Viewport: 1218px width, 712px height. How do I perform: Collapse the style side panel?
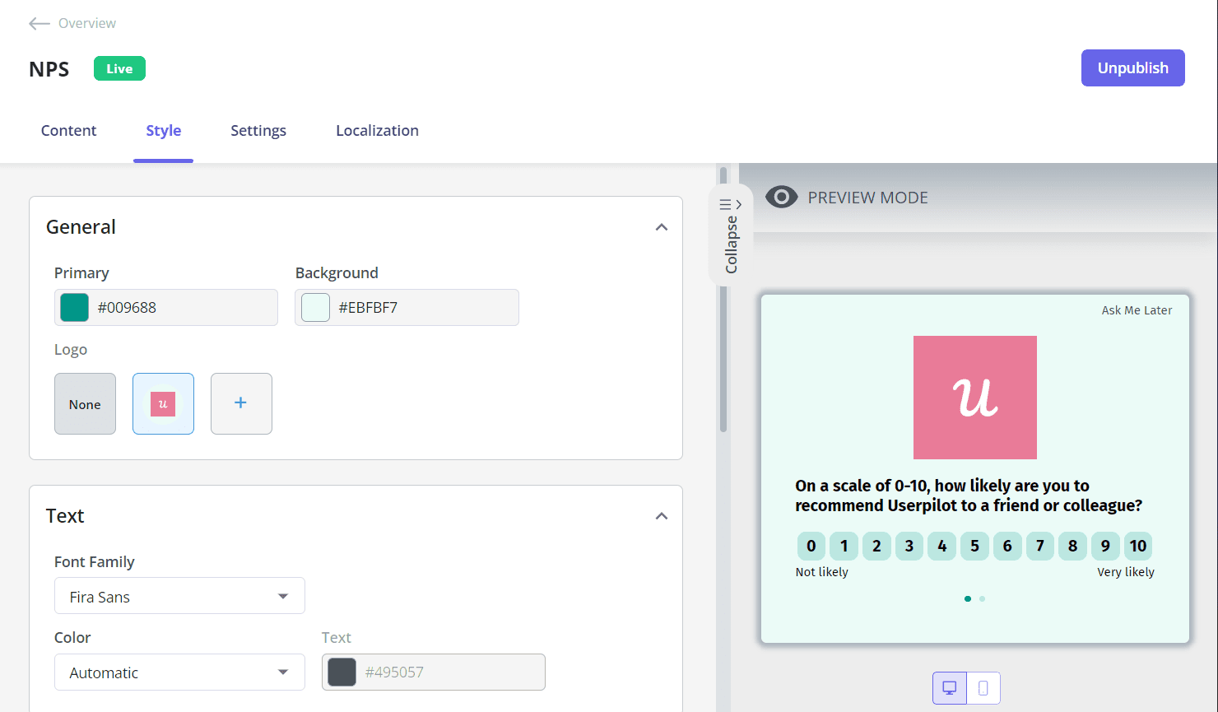[731, 235]
